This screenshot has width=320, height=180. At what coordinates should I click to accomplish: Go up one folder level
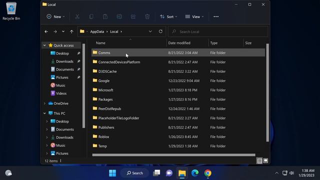71,31
